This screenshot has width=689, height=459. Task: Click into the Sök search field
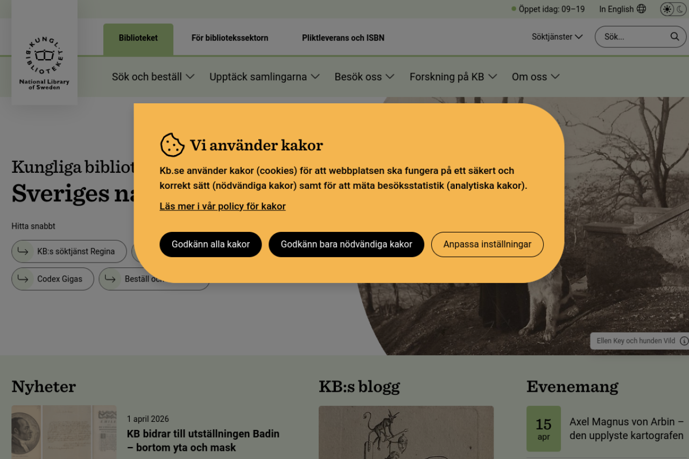[633, 37]
